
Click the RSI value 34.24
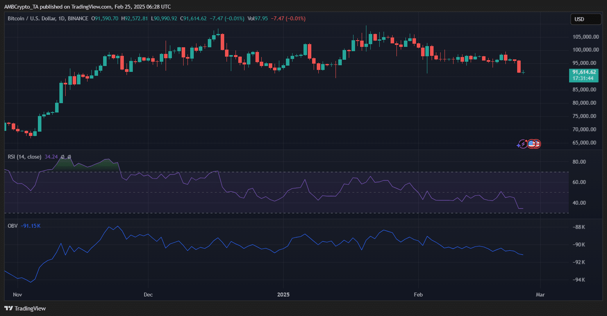(51, 157)
